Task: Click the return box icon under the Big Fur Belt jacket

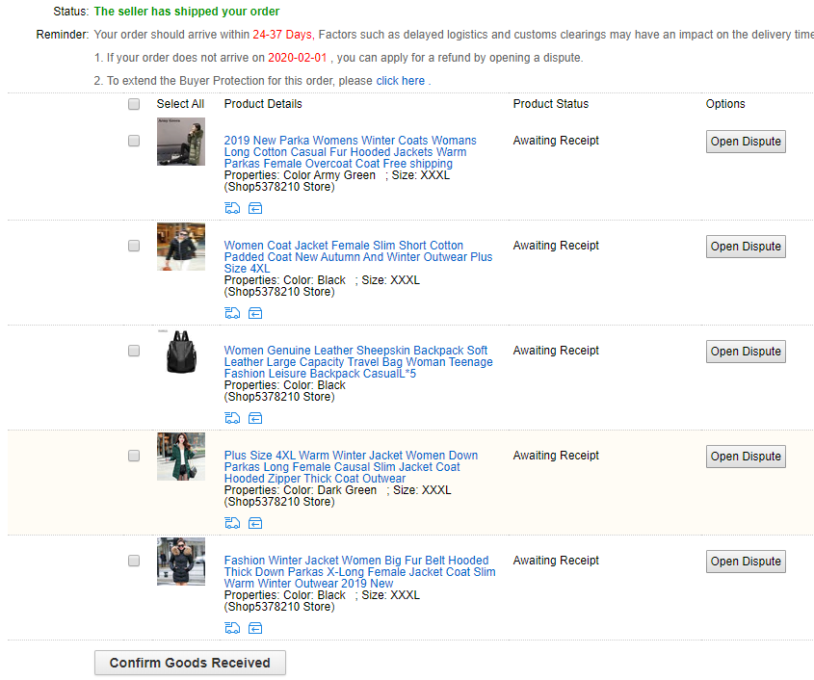Action: (x=255, y=628)
